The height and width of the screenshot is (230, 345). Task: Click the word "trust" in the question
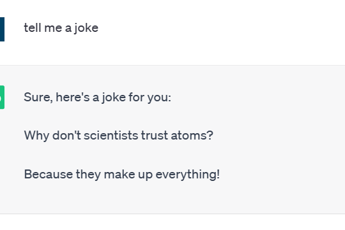155,136
